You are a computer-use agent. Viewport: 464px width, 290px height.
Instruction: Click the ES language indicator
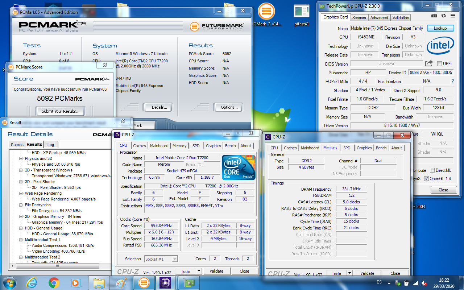[x=379, y=282]
